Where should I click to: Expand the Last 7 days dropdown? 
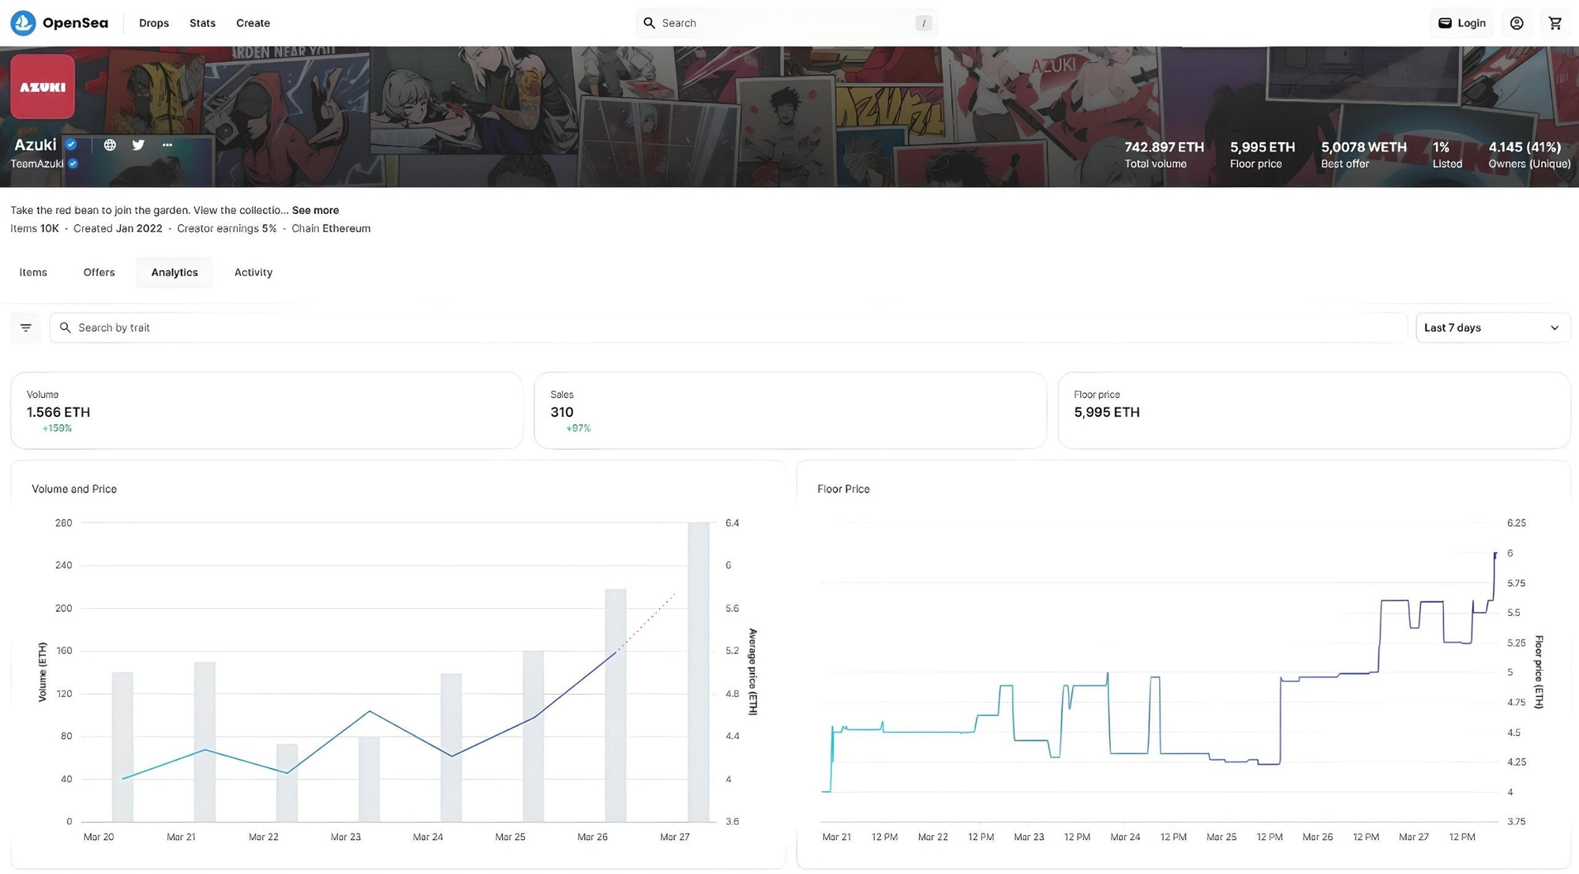1492,328
